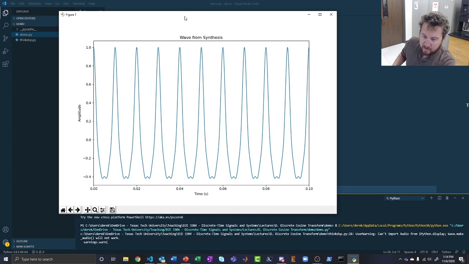Expand NPM SCRIPTS section
469x264 pixels.
click(25, 247)
